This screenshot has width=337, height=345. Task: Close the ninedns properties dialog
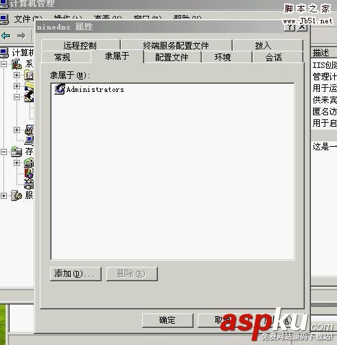tap(302, 27)
